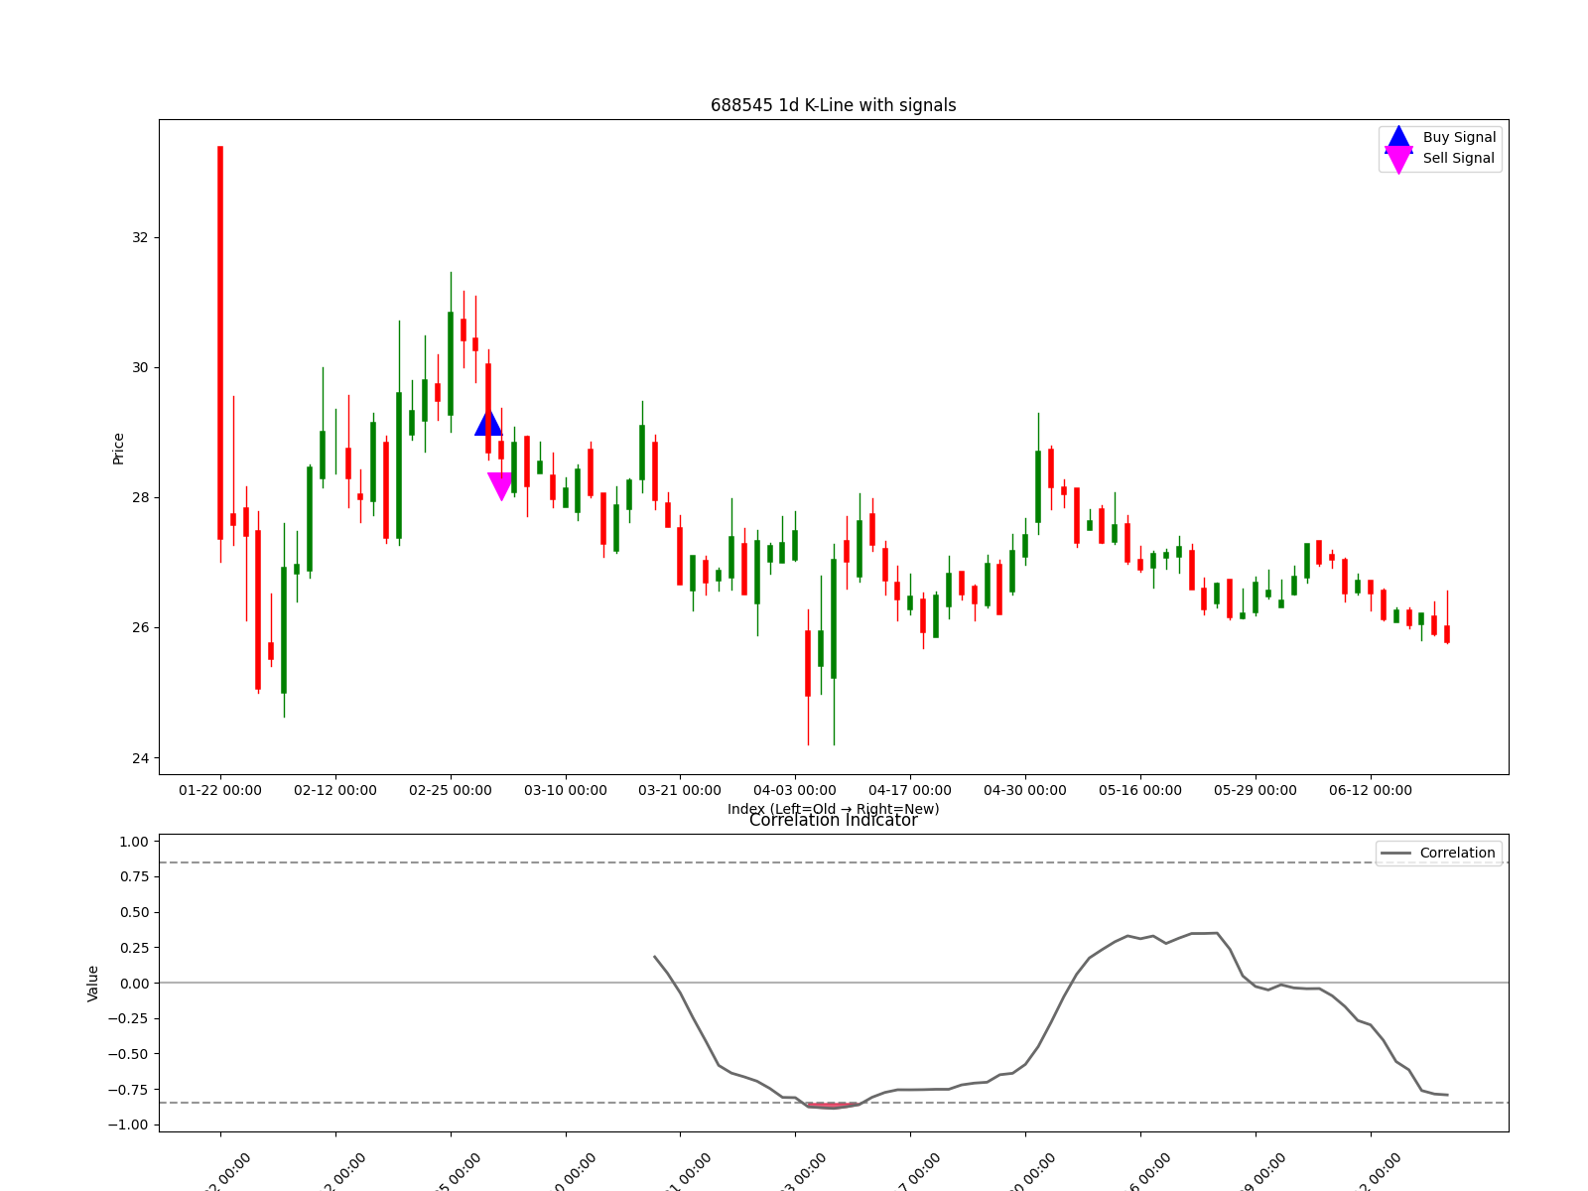Click the Correlation Indicator subplot title
This screenshot has height=1191, width=1588.
click(x=833, y=820)
